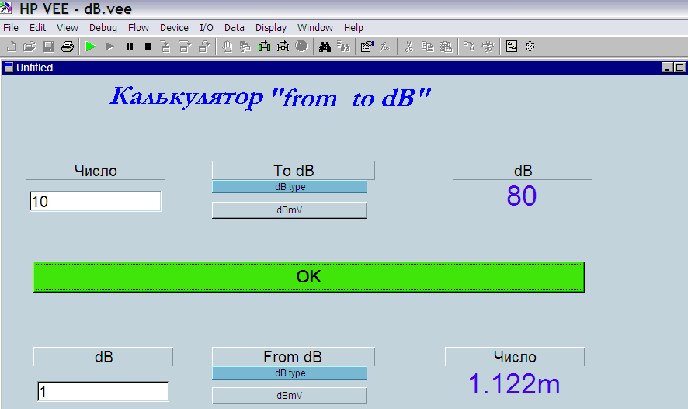Open the View menu
The image size is (688, 409).
[x=67, y=28]
